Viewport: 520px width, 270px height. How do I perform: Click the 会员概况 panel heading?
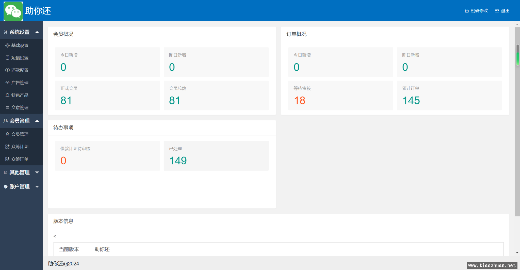click(x=63, y=34)
